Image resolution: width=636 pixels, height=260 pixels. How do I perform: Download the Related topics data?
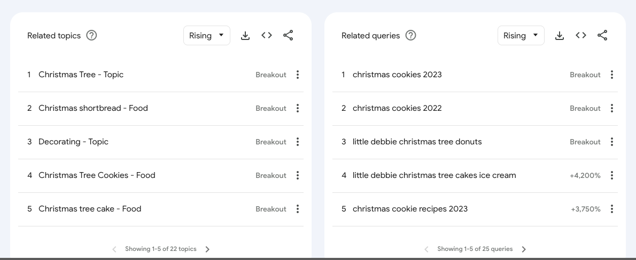pyautogui.click(x=245, y=36)
